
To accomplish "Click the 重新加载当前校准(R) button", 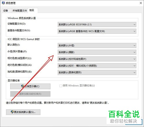I will point(30,94).
